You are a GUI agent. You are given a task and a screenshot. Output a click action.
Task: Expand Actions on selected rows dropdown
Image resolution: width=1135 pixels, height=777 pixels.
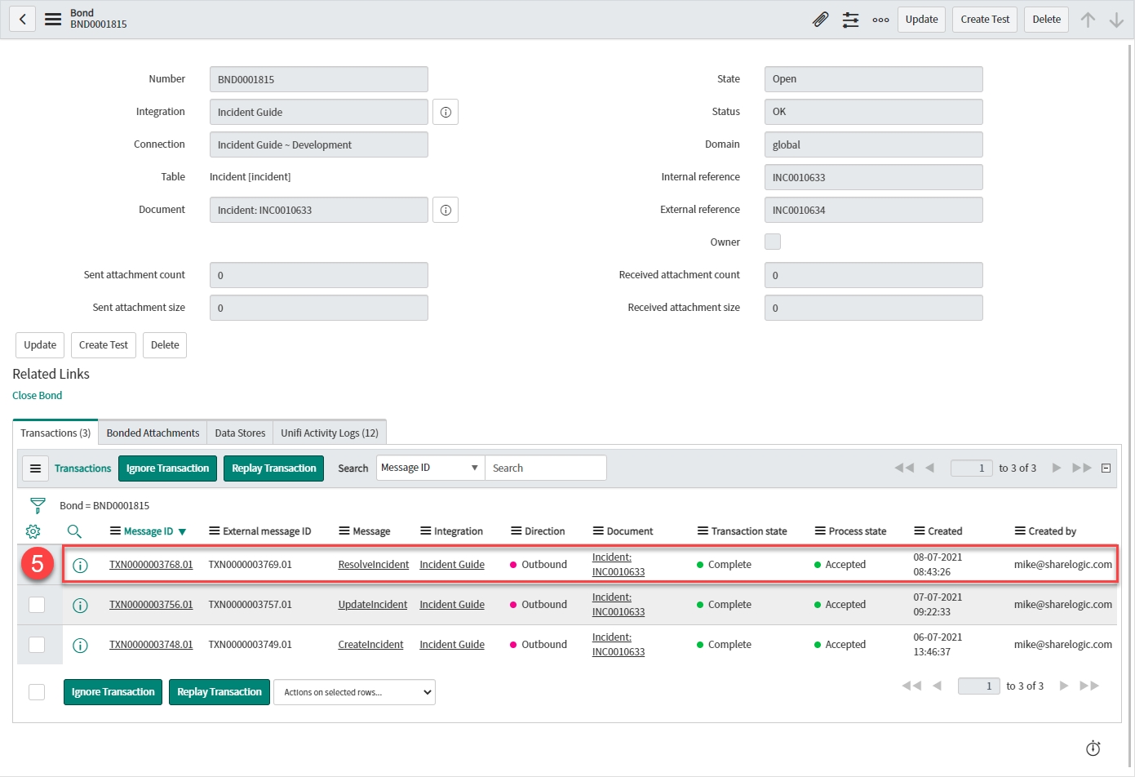(x=354, y=692)
